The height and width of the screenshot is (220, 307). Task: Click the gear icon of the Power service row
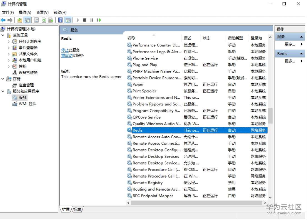(x=129, y=84)
